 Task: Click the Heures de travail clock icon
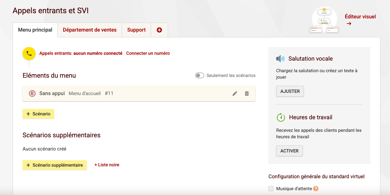coord(281,117)
